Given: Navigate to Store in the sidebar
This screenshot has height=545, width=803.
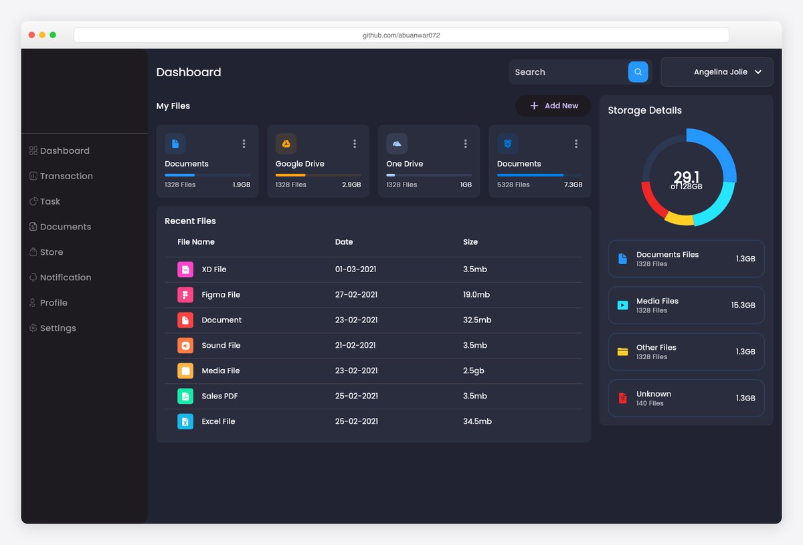Looking at the screenshot, I should pyautogui.click(x=52, y=253).
